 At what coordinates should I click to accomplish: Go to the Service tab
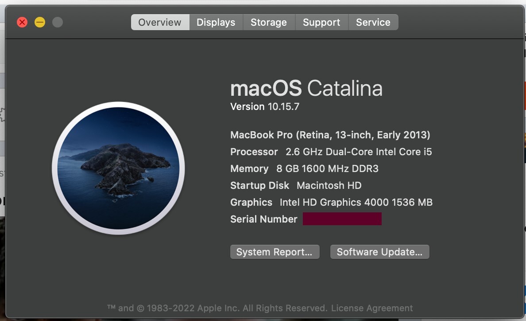tap(373, 22)
